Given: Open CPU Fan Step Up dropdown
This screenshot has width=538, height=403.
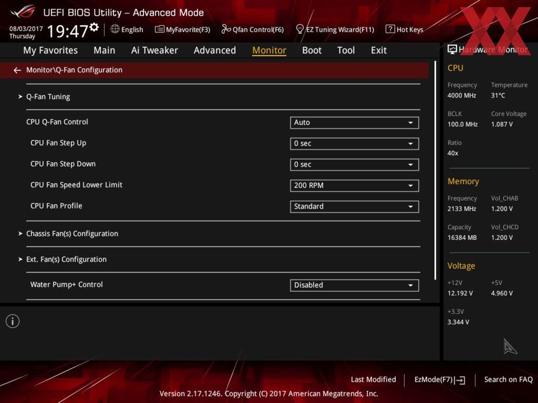Looking at the screenshot, I should (x=354, y=143).
